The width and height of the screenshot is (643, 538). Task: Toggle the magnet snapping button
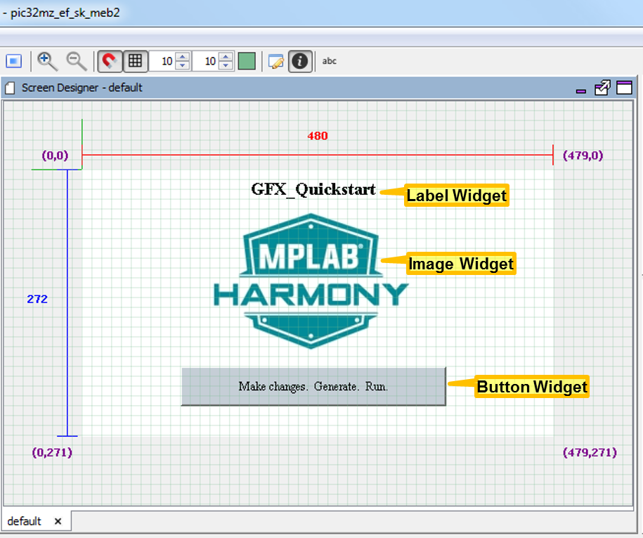(110, 61)
